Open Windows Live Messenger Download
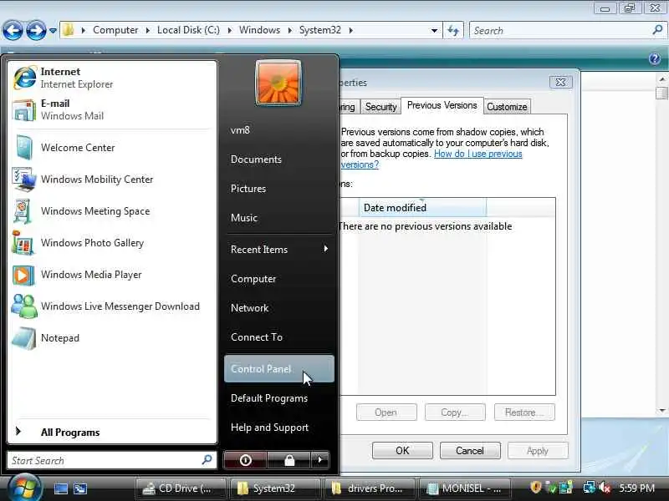The image size is (669, 501). (x=112, y=306)
